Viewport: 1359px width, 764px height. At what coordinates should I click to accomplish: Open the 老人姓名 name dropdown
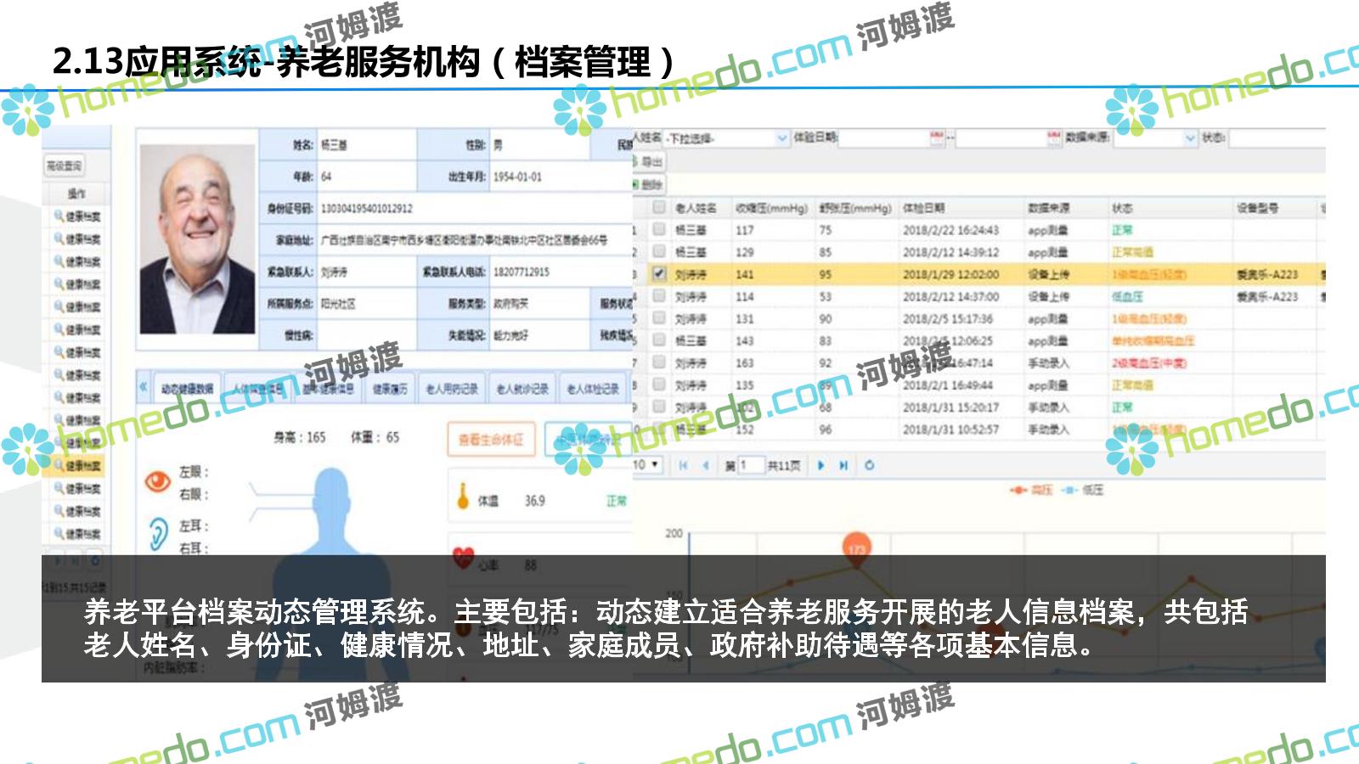[781, 138]
